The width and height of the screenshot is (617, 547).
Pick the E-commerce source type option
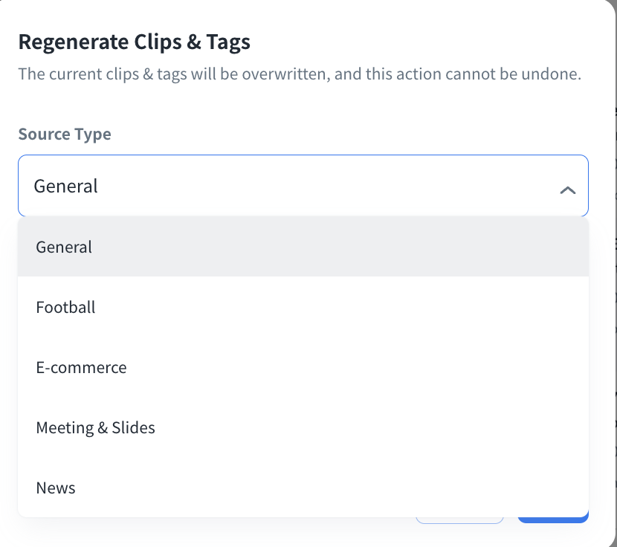pos(81,367)
